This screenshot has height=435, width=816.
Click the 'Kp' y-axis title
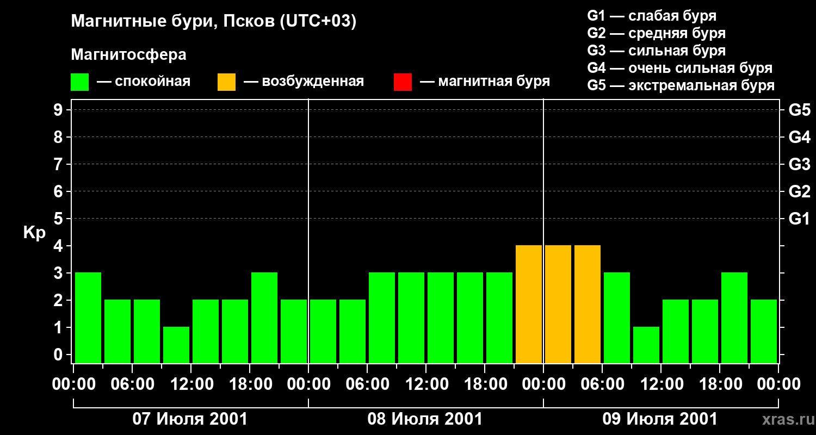point(34,233)
